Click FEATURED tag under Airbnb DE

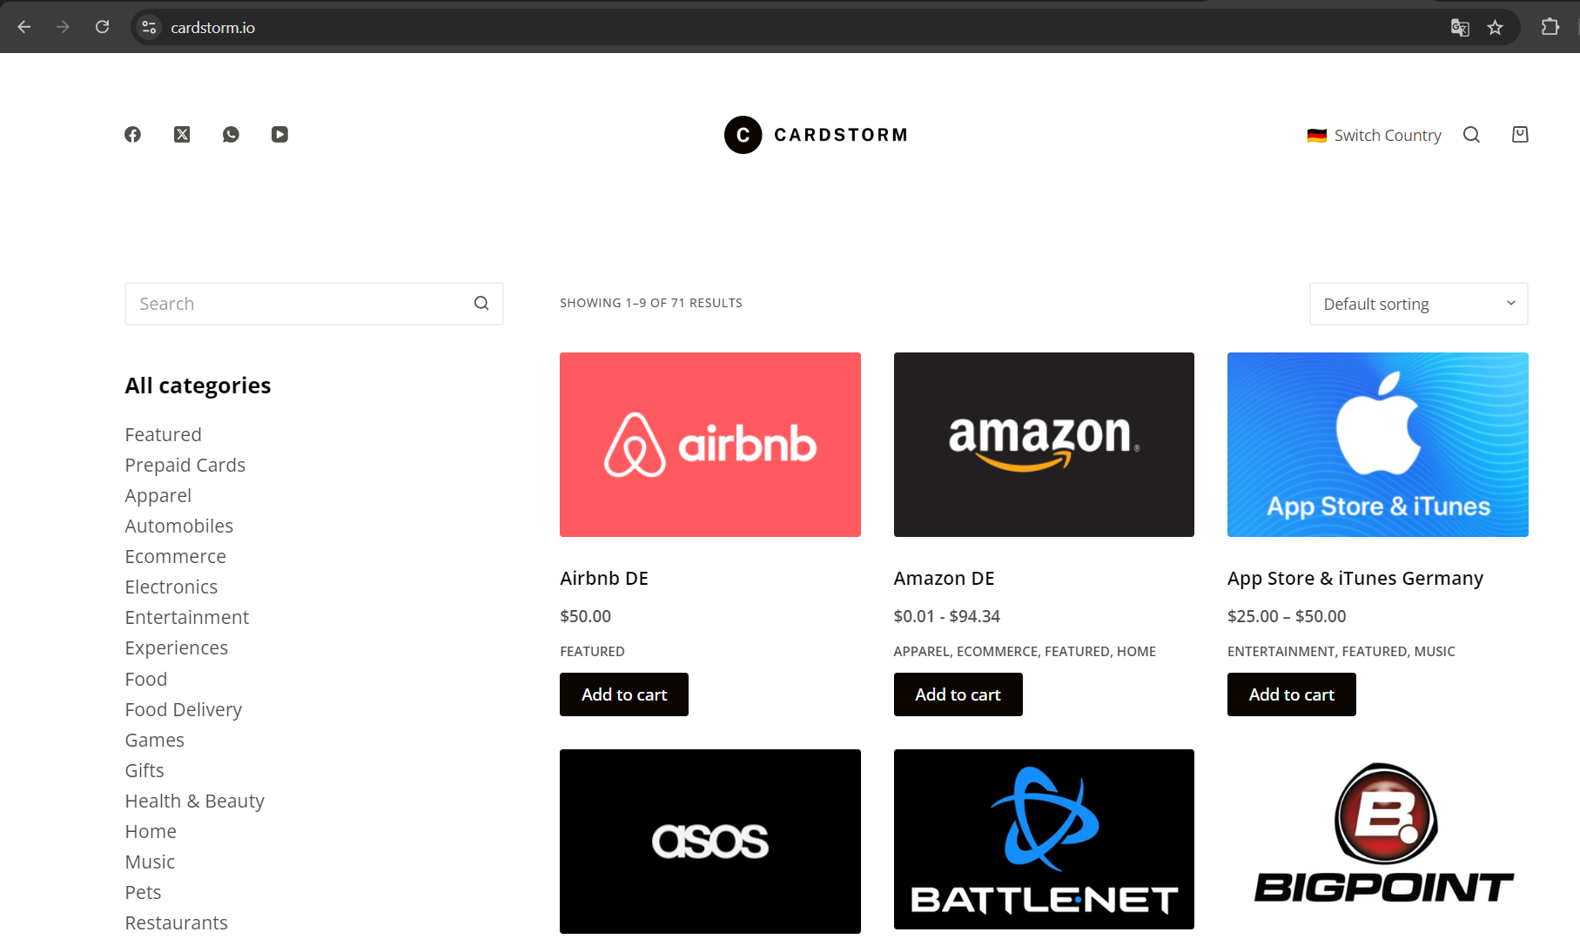pyautogui.click(x=592, y=651)
